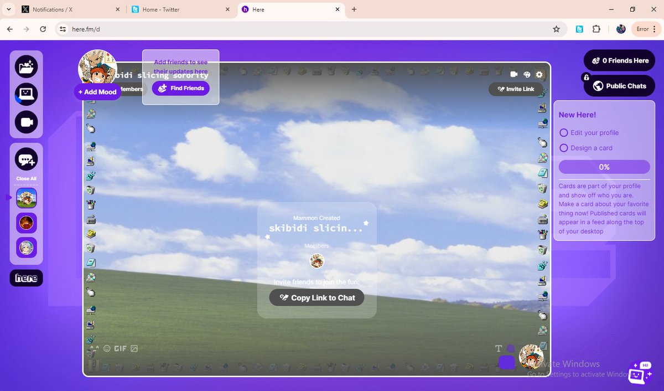Open the room theme palette icon

click(527, 74)
